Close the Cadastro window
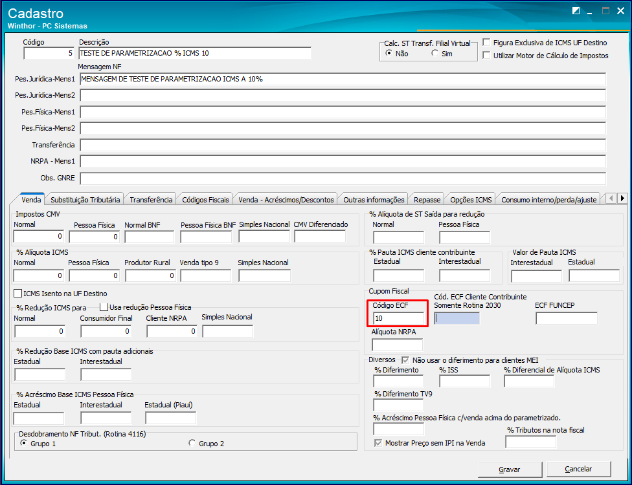This screenshot has height=485, width=632. (621, 11)
